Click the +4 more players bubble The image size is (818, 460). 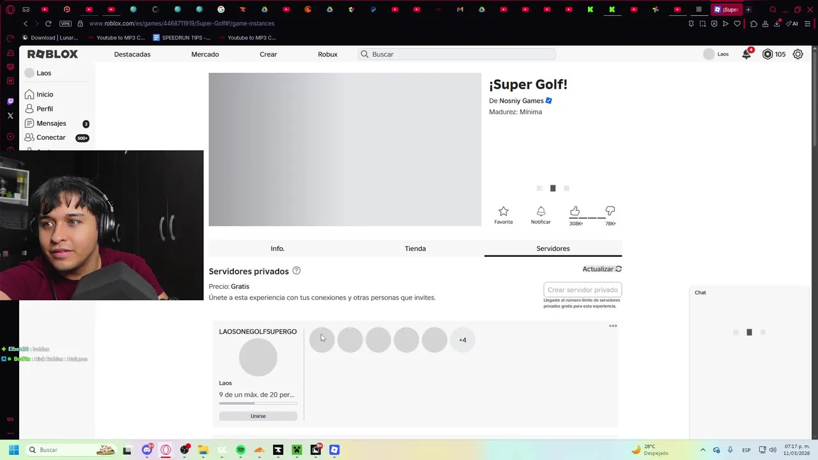coord(463,340)
